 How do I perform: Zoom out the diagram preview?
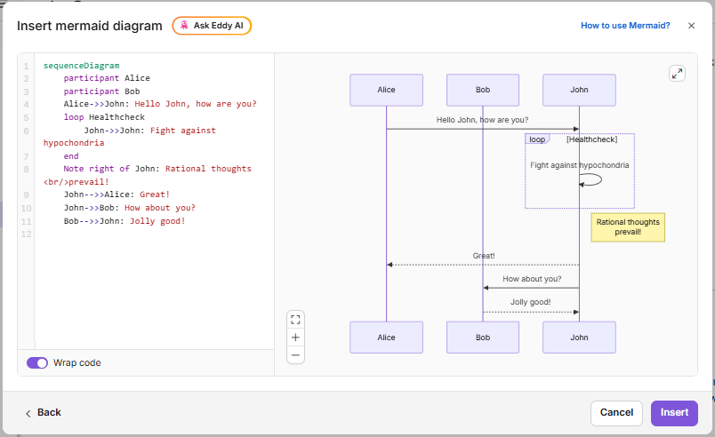pyautogui.click(x=295, y=355)
